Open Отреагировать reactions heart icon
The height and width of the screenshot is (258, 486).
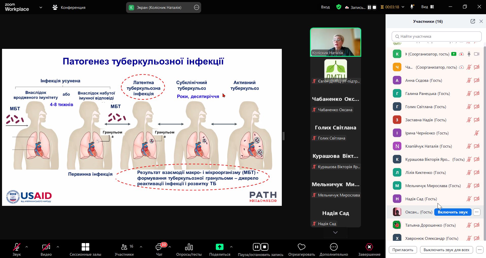(x=301, y=247)
